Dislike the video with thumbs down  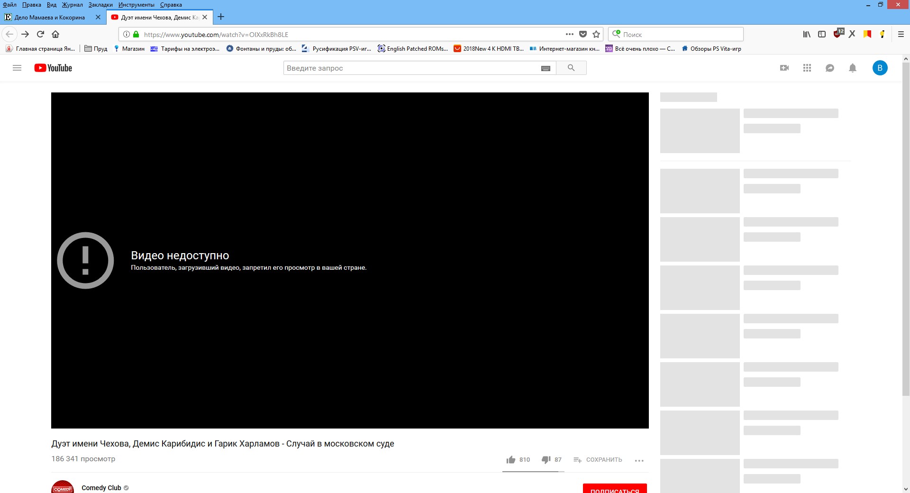(x=546, y=459)
